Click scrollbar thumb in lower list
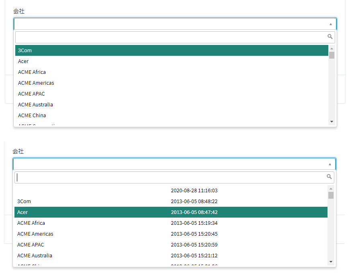This screenshot has width=348, height=275. 331,196
